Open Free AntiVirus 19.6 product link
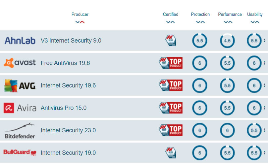The height and width of the screenshot is (165, 268). coord(65,63)
